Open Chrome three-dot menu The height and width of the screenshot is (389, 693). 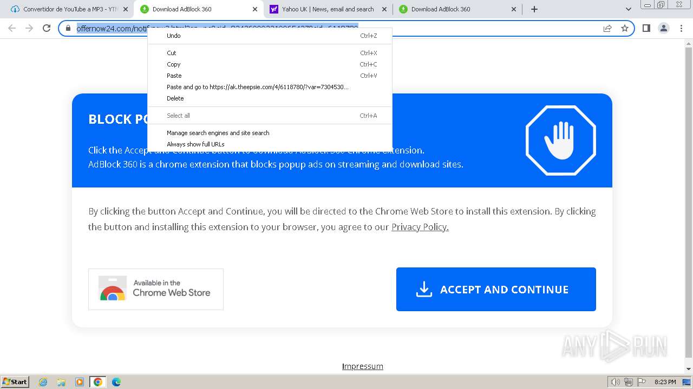pos(681,28)
